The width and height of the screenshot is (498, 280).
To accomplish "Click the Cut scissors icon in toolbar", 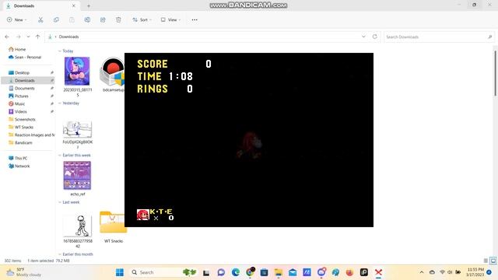I will point(40,19).
